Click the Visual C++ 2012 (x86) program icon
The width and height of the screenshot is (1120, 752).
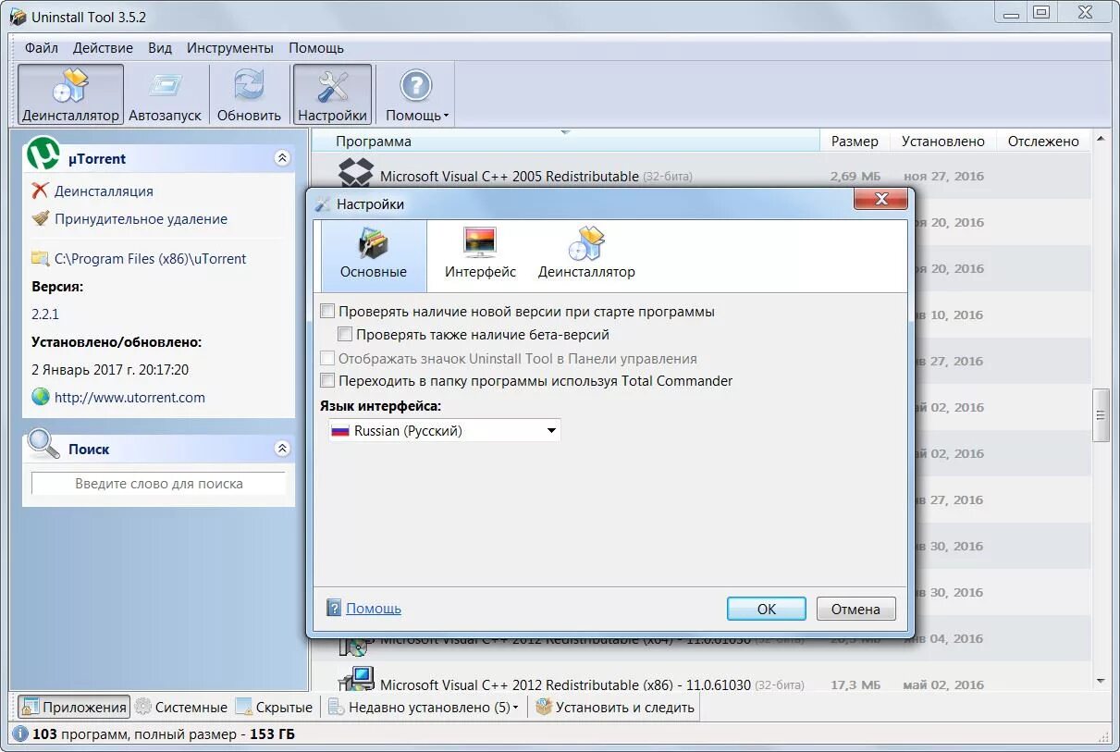pos(355,680)
